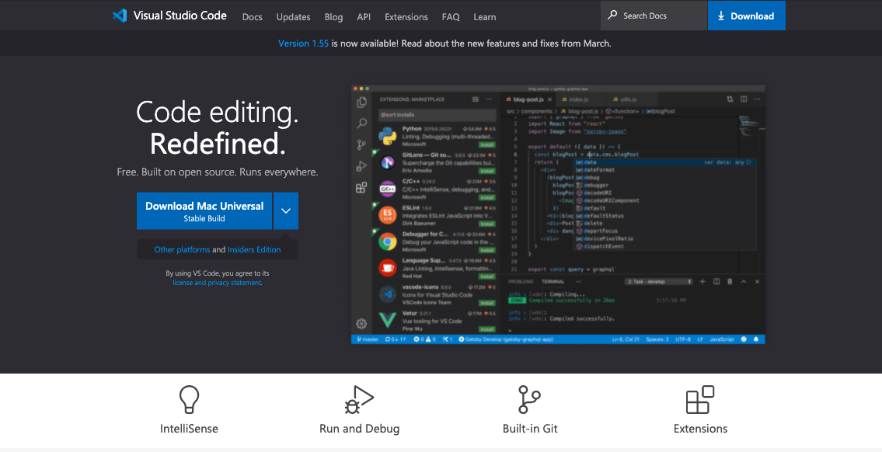Click the GitLens extension logo
882x452 pixels.
coord(388,162)
